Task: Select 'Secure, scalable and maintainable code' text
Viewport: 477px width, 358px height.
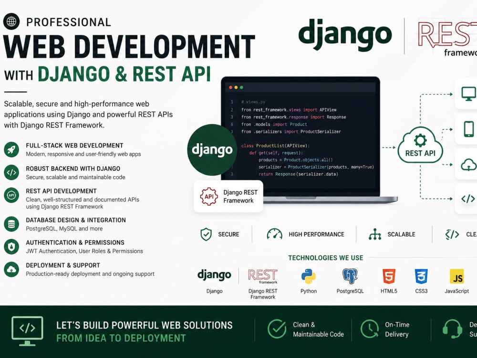Action: (75, 177)
